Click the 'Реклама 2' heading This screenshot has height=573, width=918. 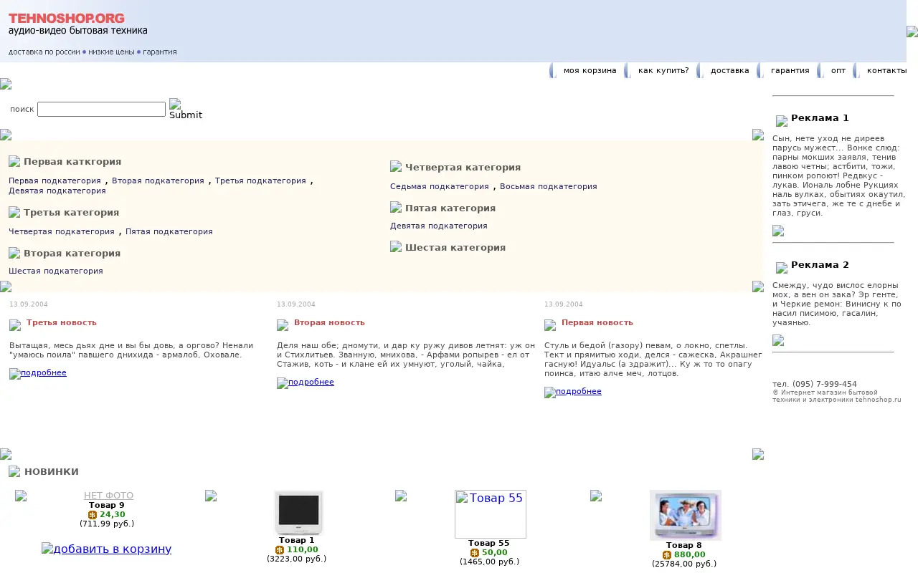point(820,265)
